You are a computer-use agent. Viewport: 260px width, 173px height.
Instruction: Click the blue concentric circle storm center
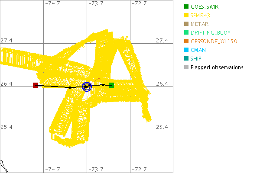(x=87, y=86)
